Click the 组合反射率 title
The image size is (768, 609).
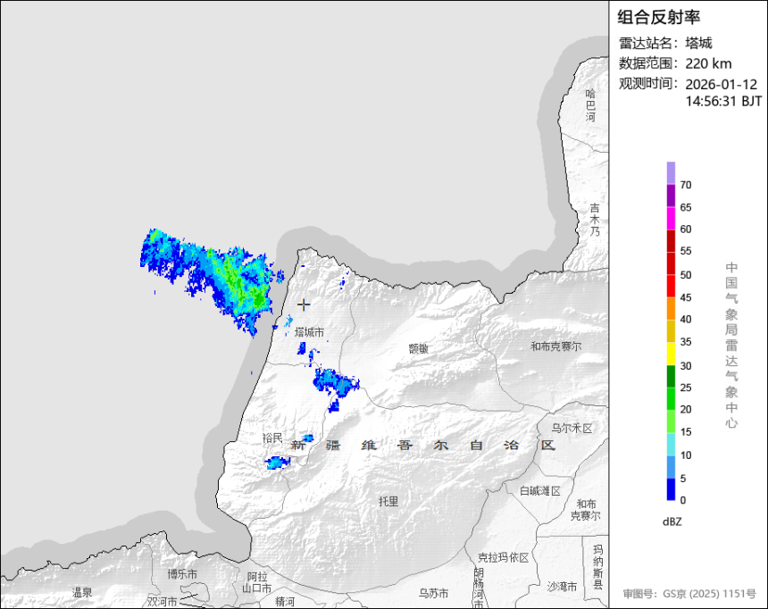tap(658, 17)
